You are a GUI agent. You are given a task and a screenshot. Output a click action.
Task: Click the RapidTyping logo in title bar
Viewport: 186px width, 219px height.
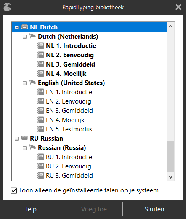pos(7,7)
